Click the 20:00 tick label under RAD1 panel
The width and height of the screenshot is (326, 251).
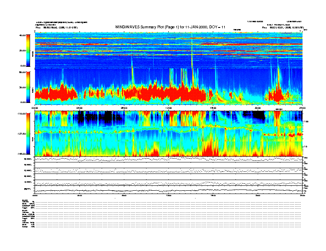click(258, 108)
